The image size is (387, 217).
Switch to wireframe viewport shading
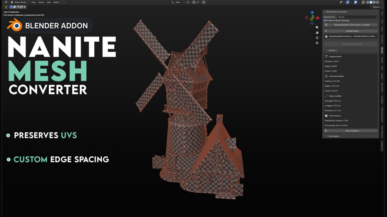367,2
